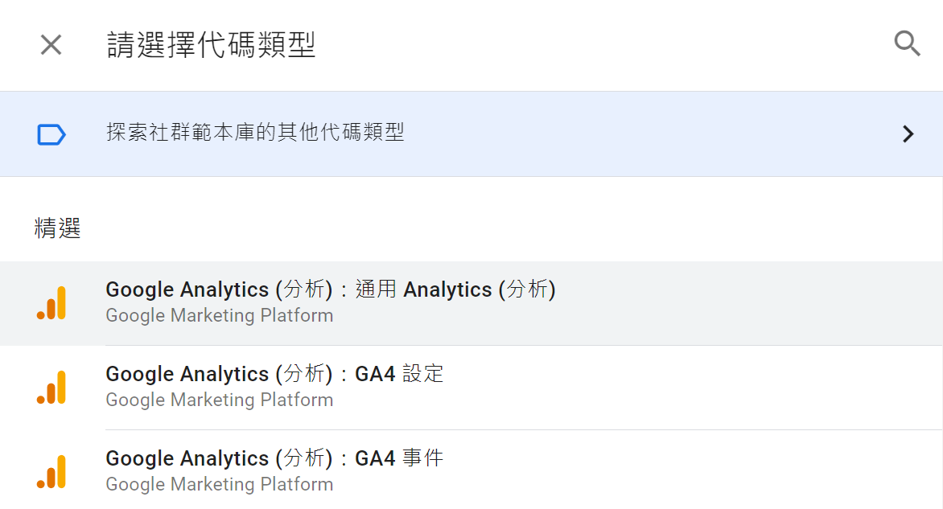Expand the community template gallery chevron

click(x=908, y=133)
